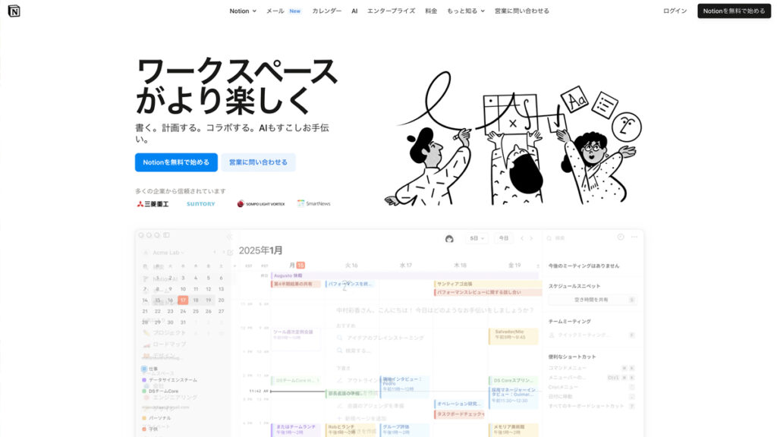Image resolution: width=777 pixels, height=437 pixels.
Task: Click the Mitsubishi 三菱重工 logo
Action: [x=153, y=203]
